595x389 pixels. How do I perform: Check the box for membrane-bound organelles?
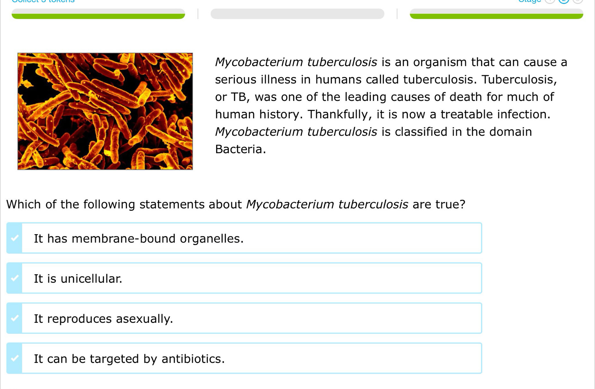pos(14,238)
